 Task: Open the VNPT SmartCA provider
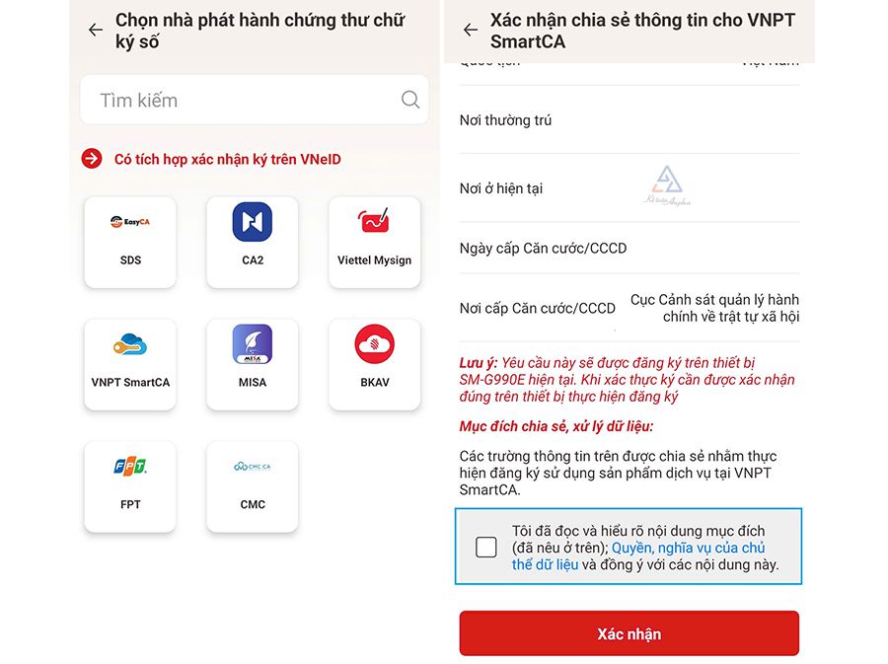(130, 364)
